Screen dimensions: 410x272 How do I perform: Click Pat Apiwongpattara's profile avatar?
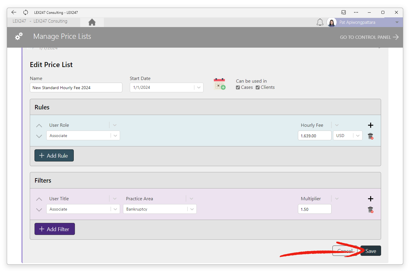point(332,22)
